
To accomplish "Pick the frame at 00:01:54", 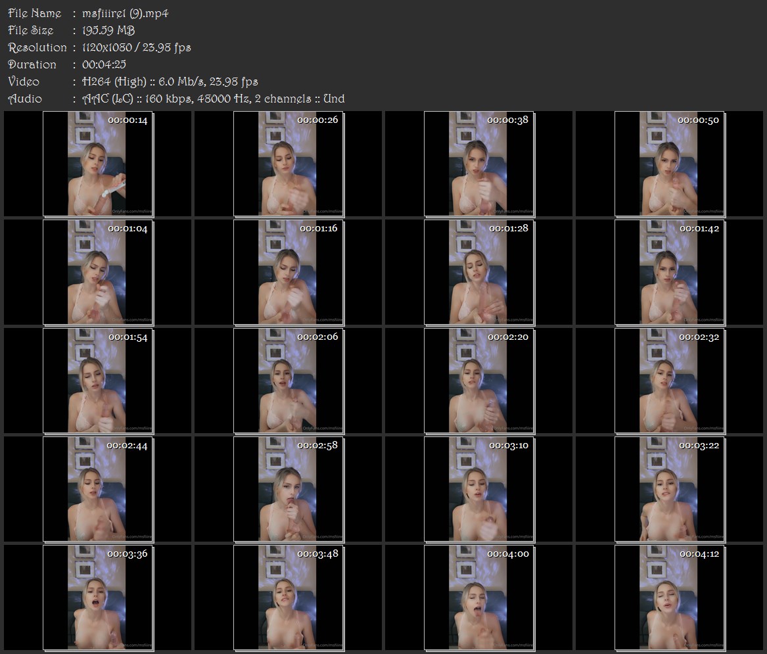I will click(98, 381).
